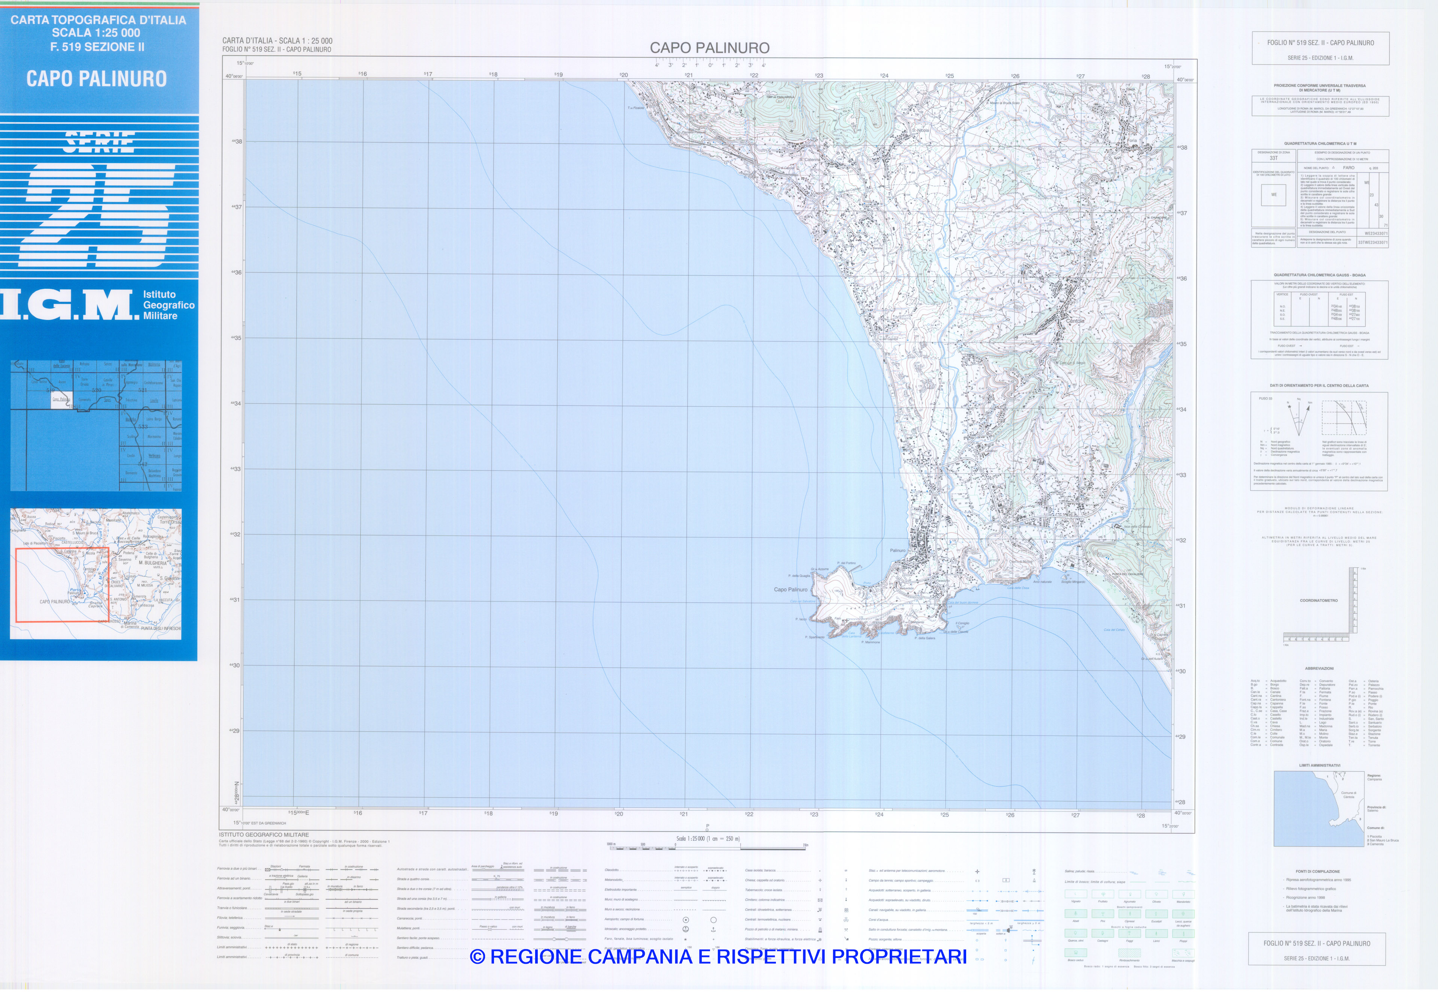Click the bottom-right FOGLIO N° 519 title box
Image resolution: width=1438 pixels, height=993 pixels.
pos(1317,950)
